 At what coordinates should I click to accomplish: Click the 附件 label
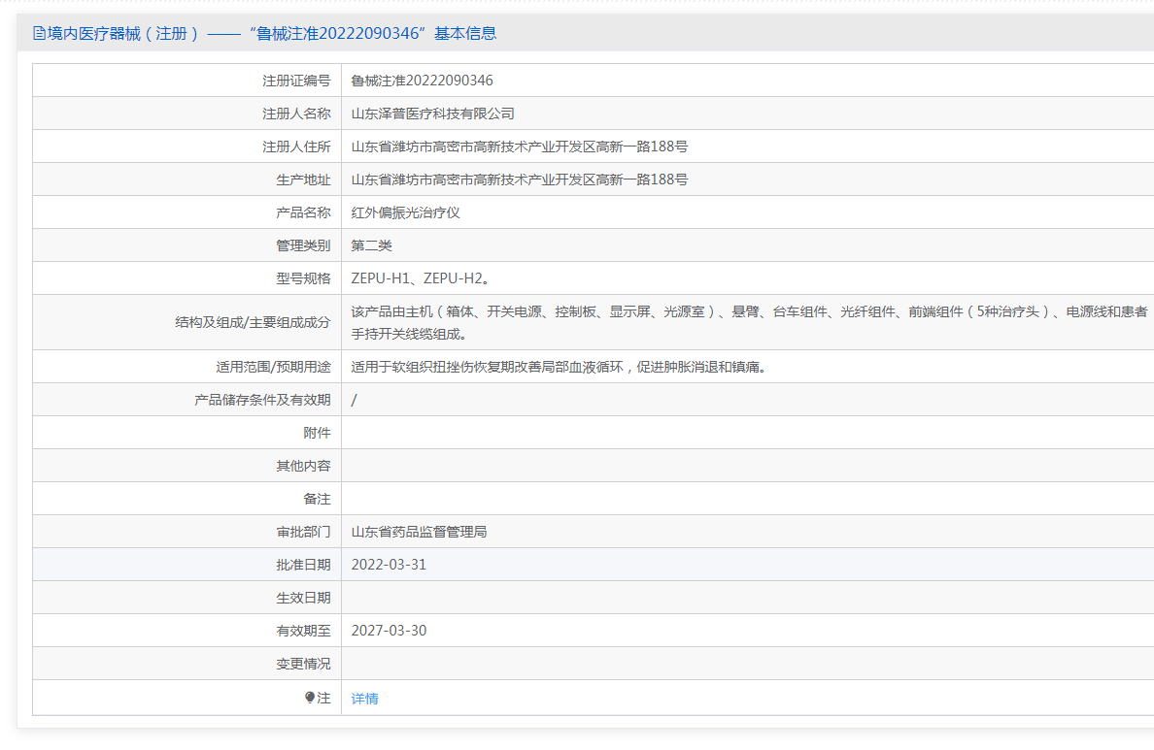318,433
